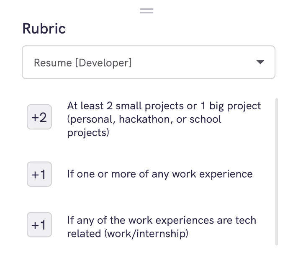
Task: Click the 'tech related (work/internship)' criterion text
Action: [162, 226]
